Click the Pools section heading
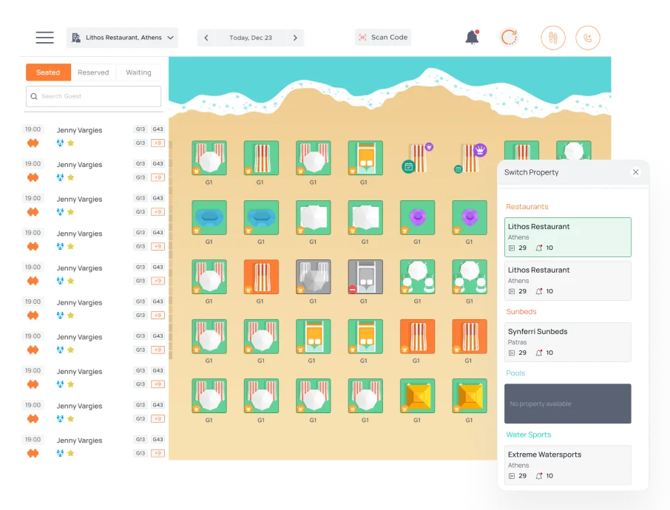The width and height of the screenshot is (670, 510). click(515, 373)
